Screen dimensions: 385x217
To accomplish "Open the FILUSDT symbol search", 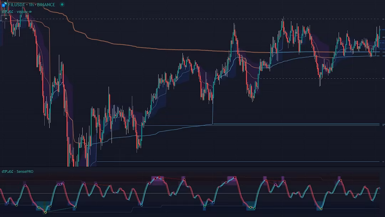I will (18, 5).
